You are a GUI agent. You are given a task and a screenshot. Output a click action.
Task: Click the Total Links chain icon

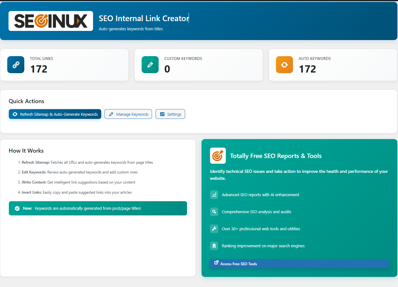(x=15, y=64)
